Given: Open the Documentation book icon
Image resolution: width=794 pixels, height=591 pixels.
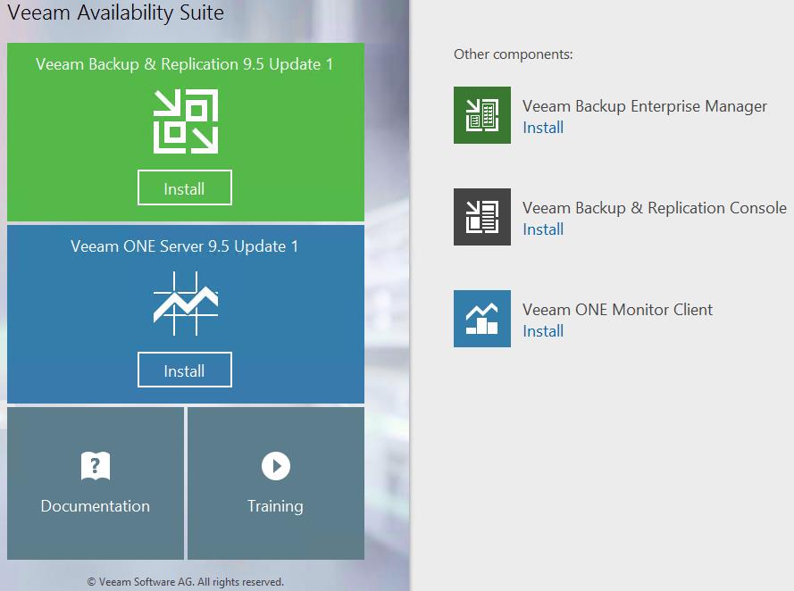Looking at the screenshot, I should pos(96,465).
